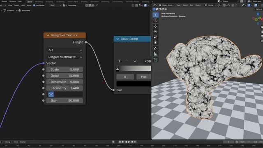The image size is (263, 148).
Task: Open the Object Mode dropdown
Action: point(167,5)
